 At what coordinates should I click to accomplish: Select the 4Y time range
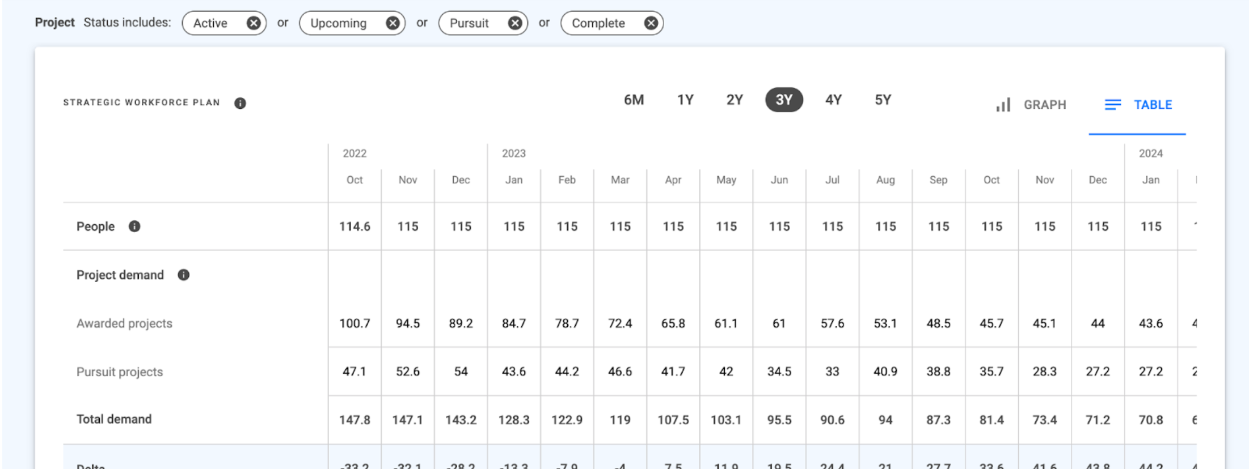point(833,100)
